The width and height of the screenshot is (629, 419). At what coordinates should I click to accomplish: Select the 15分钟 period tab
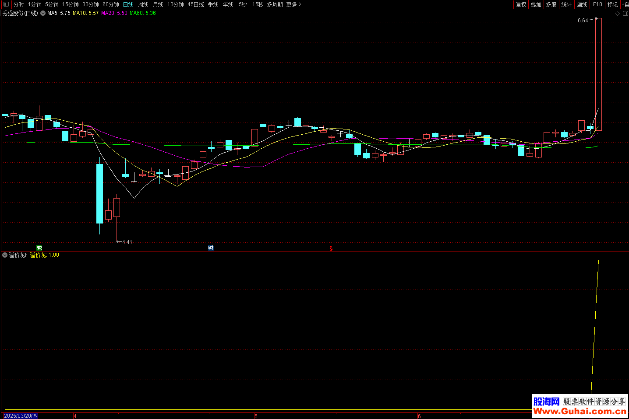[70, 4]
